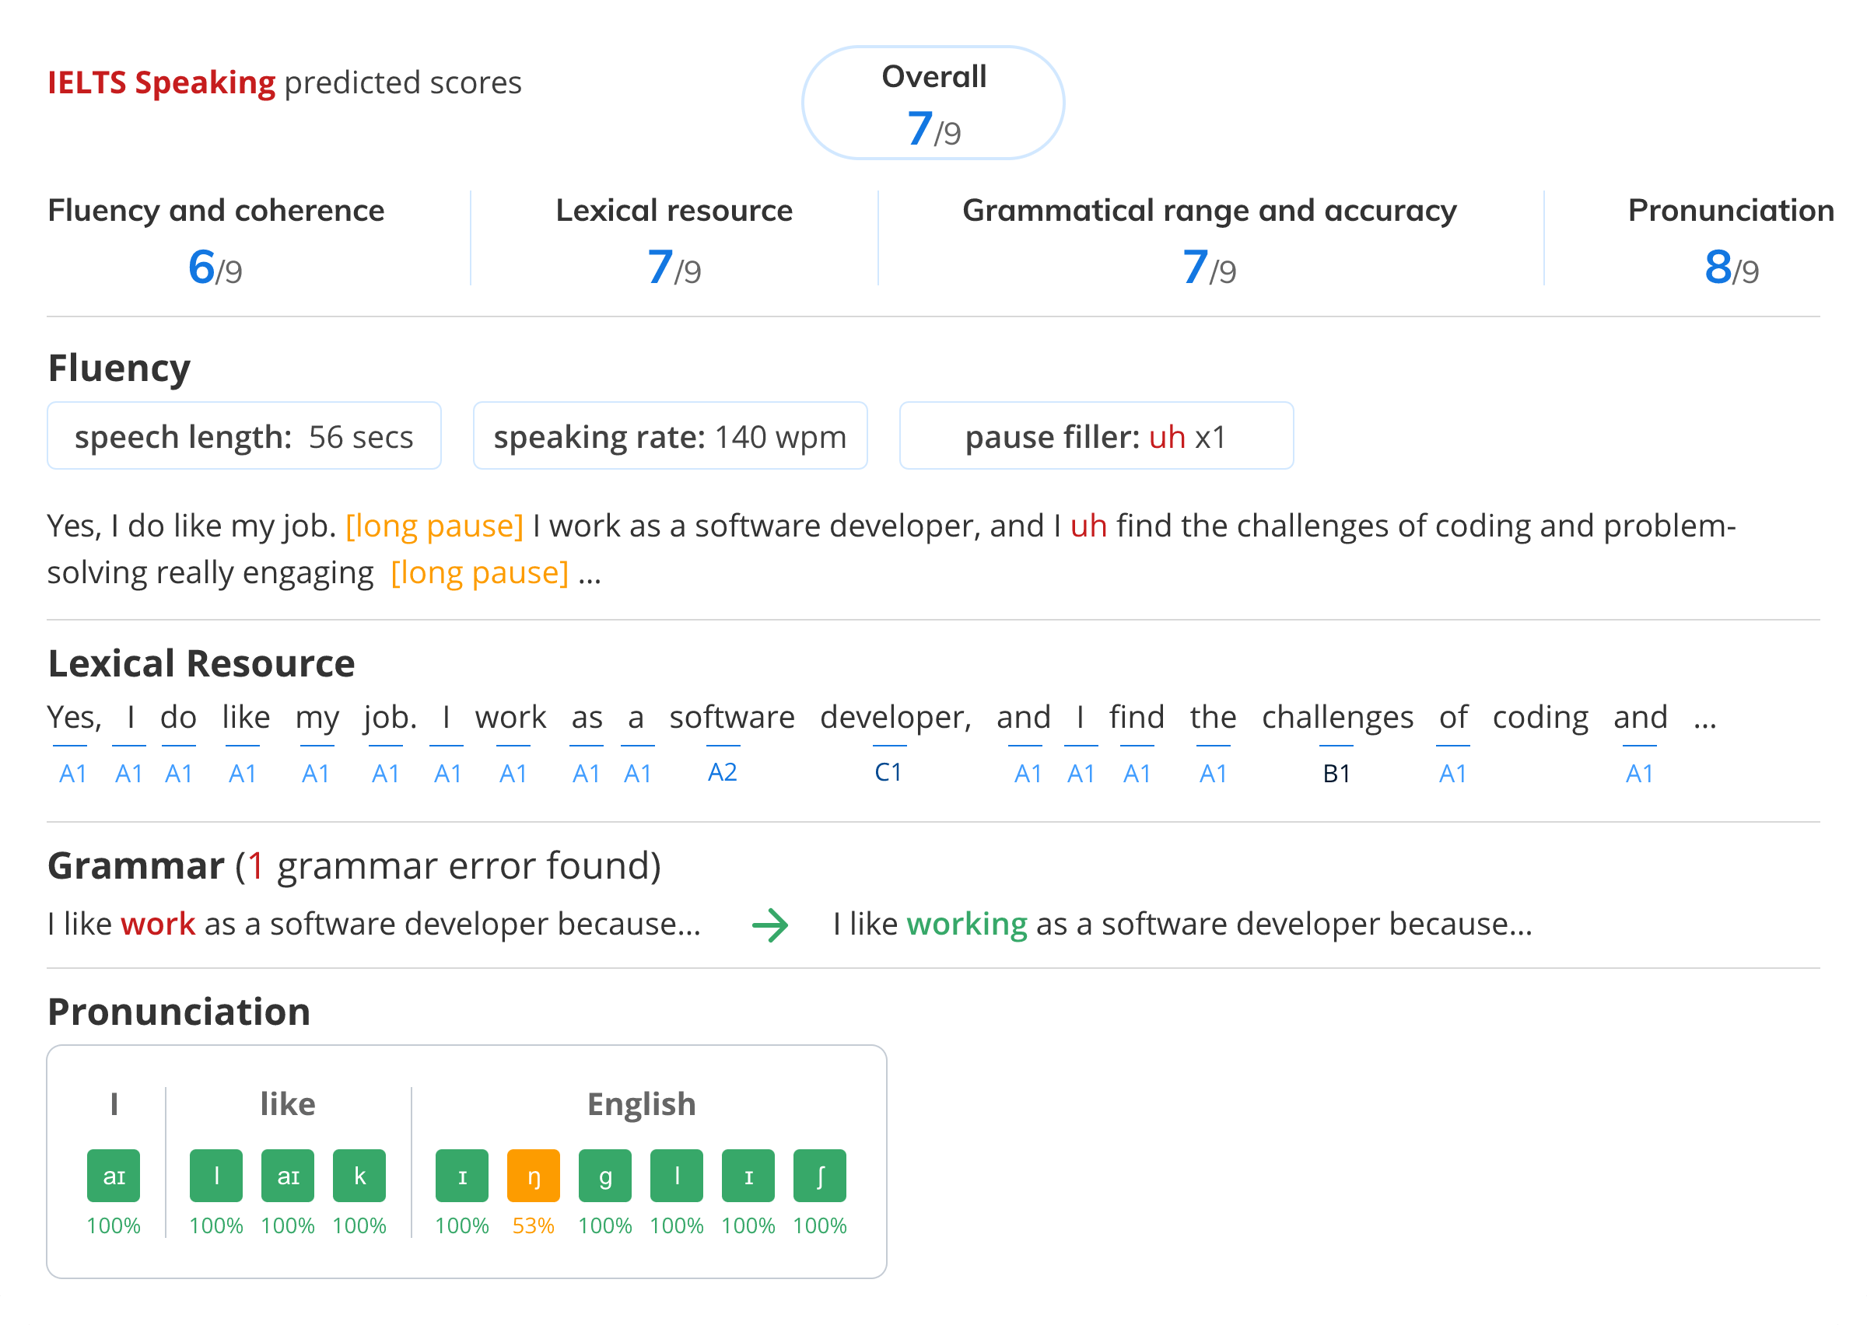The height and width of the screenshot is (1325, 1867).
Task: Click the red error word work
Action: tap(157, 925)
